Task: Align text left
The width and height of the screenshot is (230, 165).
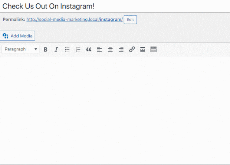Action: coord(99,49)
